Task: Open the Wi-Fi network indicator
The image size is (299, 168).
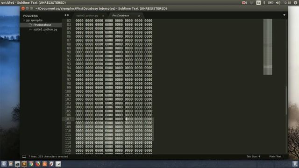Action: pyautogui.click(x=251, y=3)
